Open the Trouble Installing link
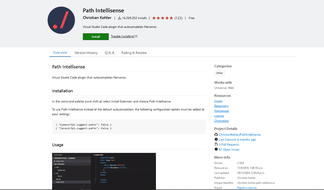 point(123,36)
